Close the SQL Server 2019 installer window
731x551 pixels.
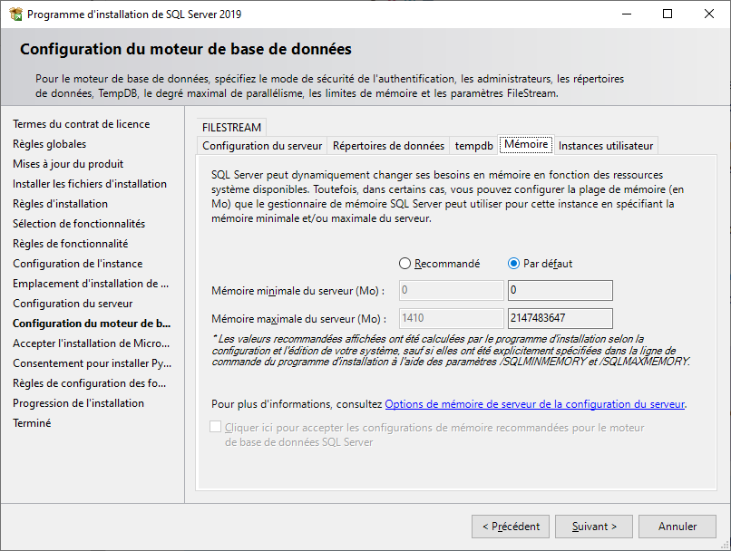(709, 14)
